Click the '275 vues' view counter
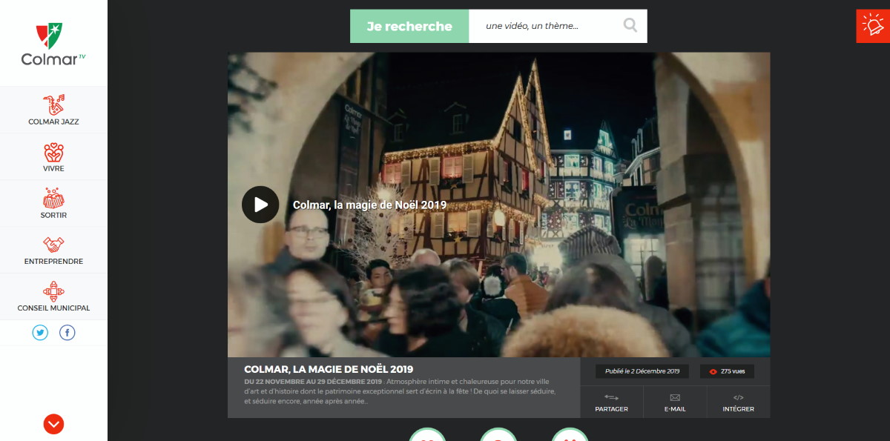 click(x=727, y=371)
